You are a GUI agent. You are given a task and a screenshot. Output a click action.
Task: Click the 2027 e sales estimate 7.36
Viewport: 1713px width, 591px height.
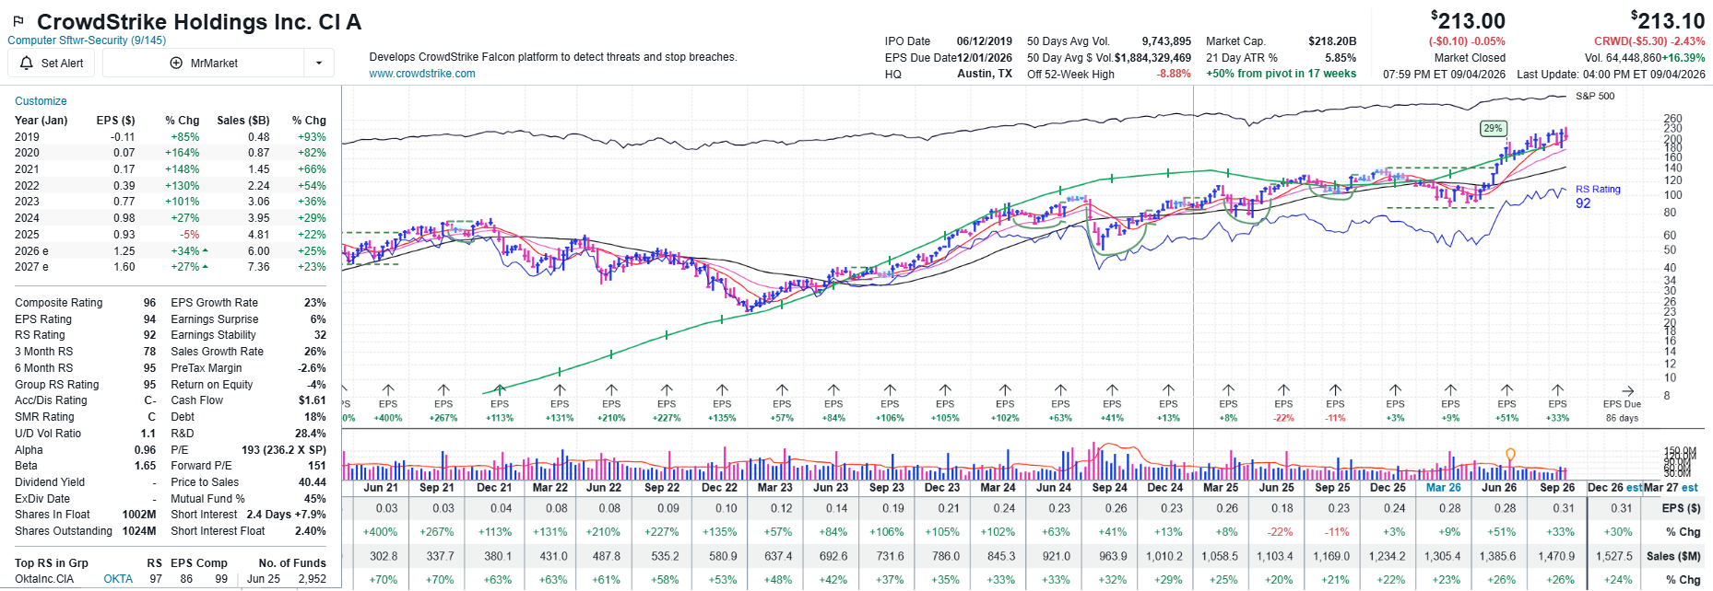pyautogui.click(x=258, y=267)
